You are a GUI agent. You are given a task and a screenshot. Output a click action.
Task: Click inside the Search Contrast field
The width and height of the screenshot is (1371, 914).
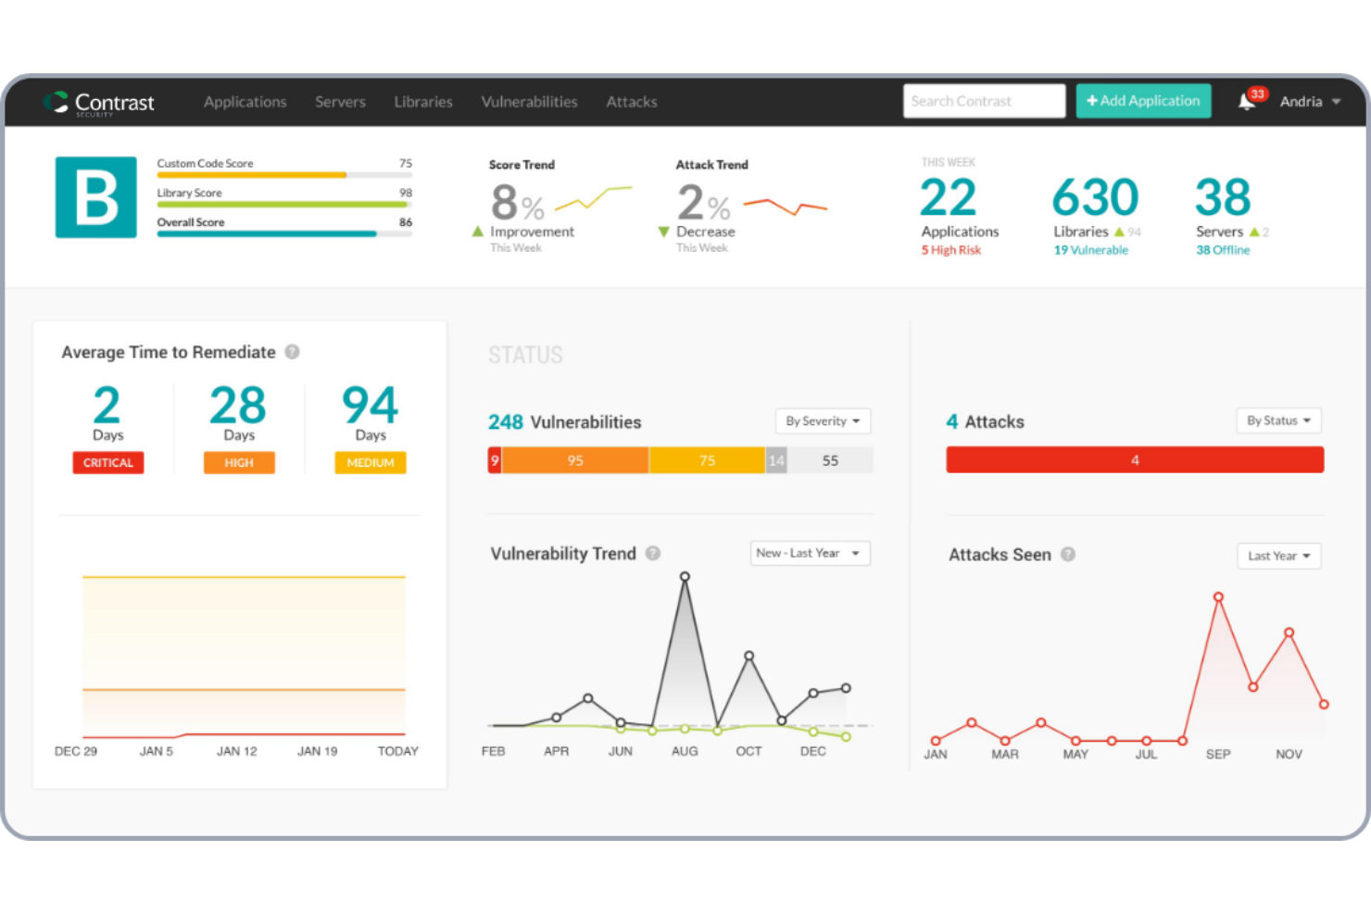click(984, 101)
